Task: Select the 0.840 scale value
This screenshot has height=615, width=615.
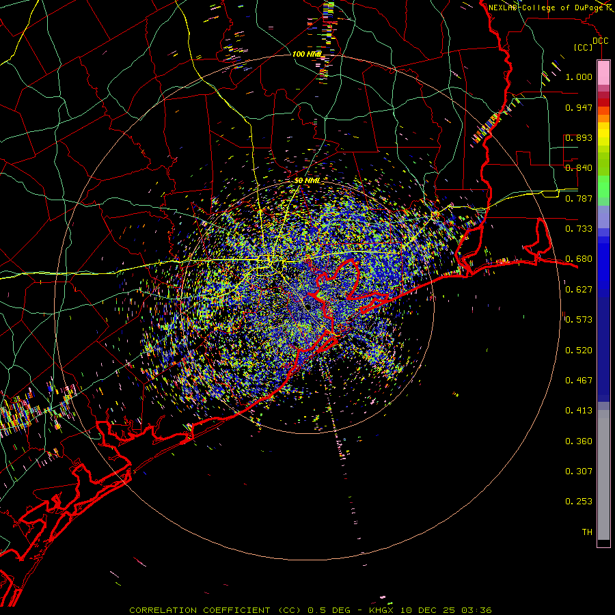Action: pos(579,168)
